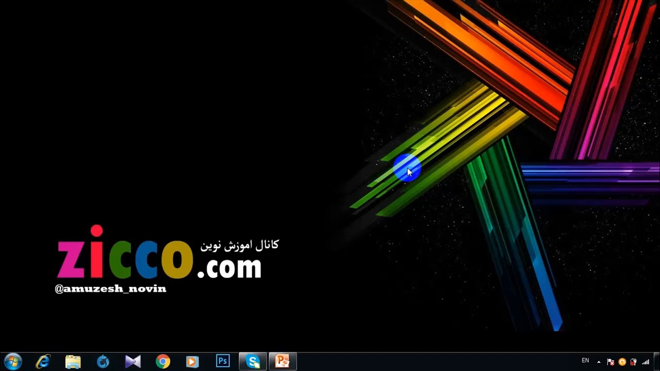The image size is (660, 371).
Task: Click the Persian caption above .com
Action: (239, 245)
